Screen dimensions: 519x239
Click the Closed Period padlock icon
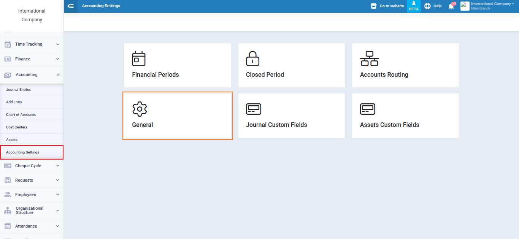(x=252, y=59)
